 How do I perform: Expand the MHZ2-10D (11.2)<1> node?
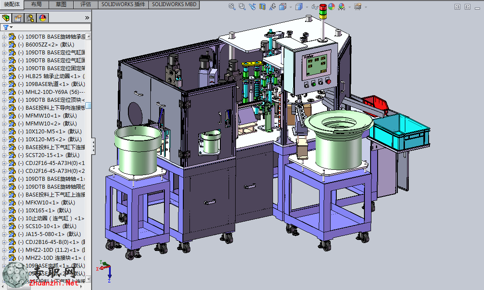tap(4, 250)
